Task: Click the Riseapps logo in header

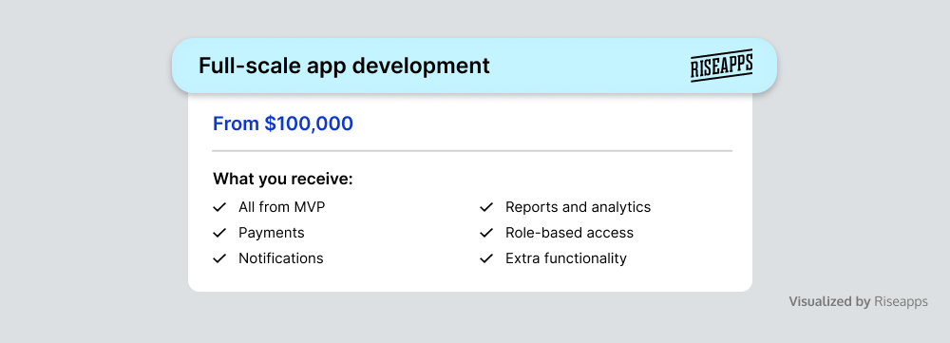Action: 722,66
